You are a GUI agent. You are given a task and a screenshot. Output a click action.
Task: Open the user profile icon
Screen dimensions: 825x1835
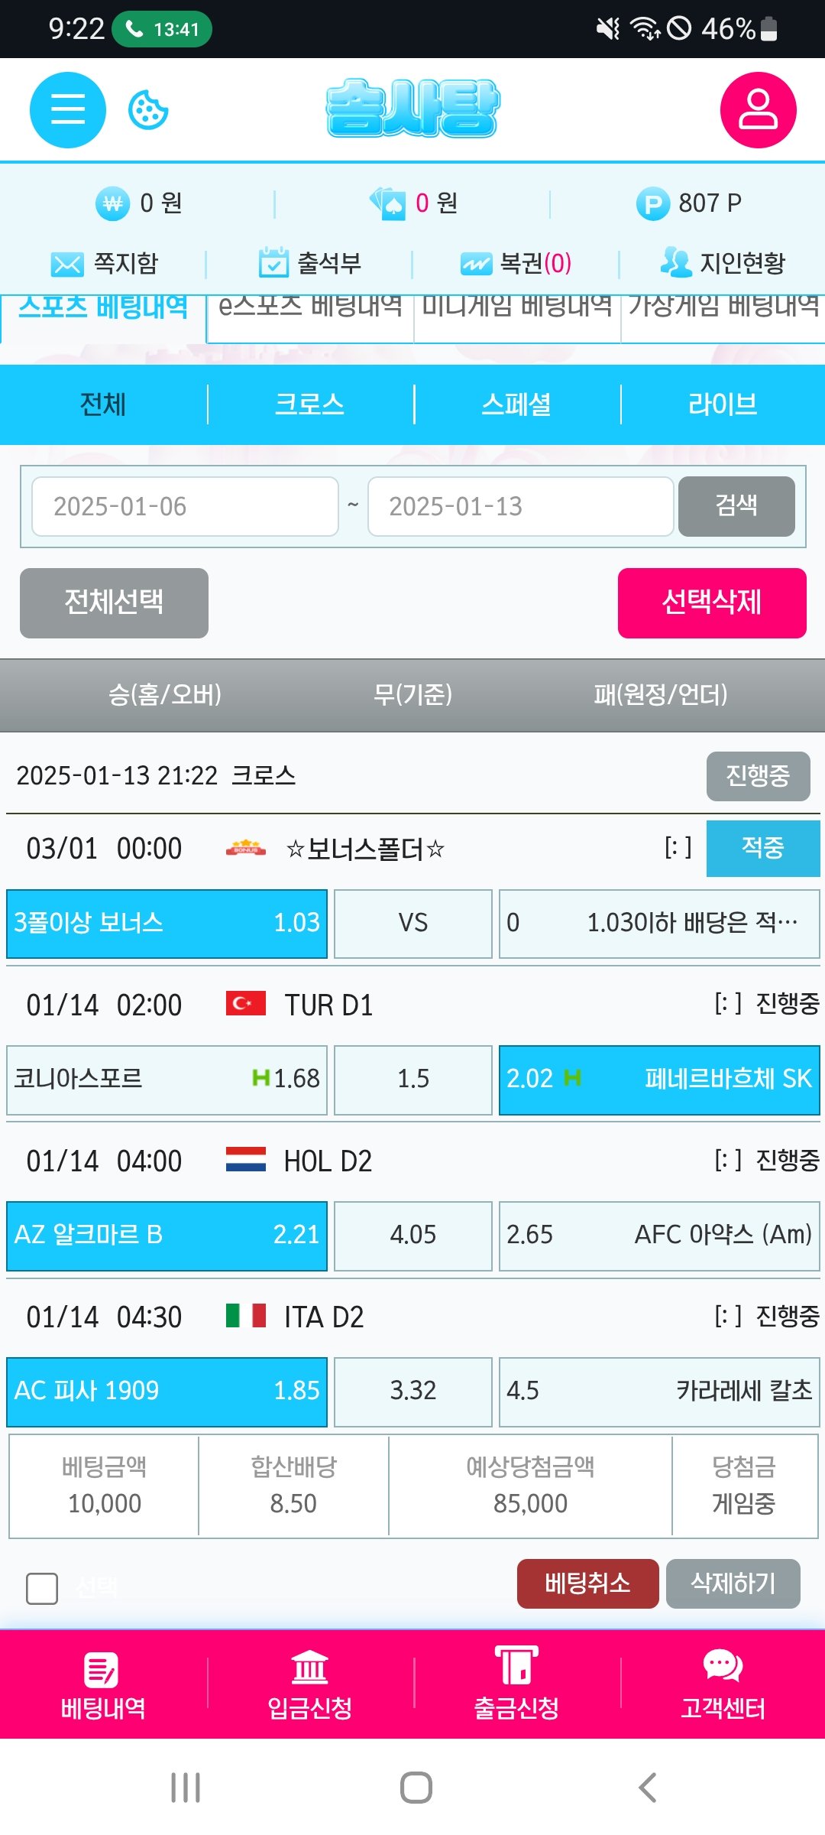pos(758,110)
